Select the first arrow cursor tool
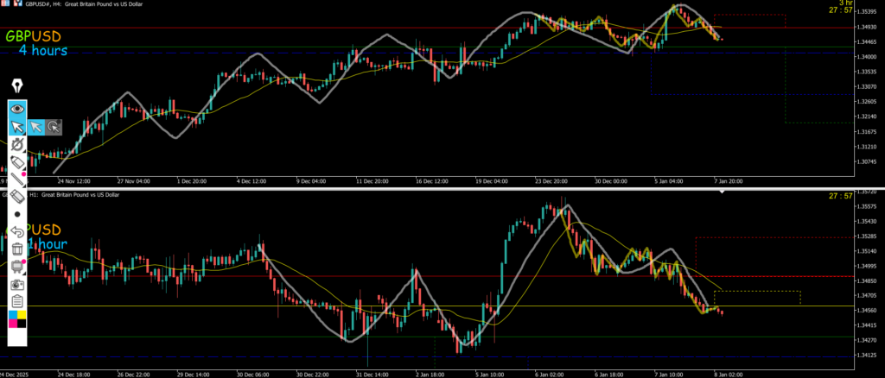Screen dimensions: 885x378 pyautogui.click(x=17, y=127)
